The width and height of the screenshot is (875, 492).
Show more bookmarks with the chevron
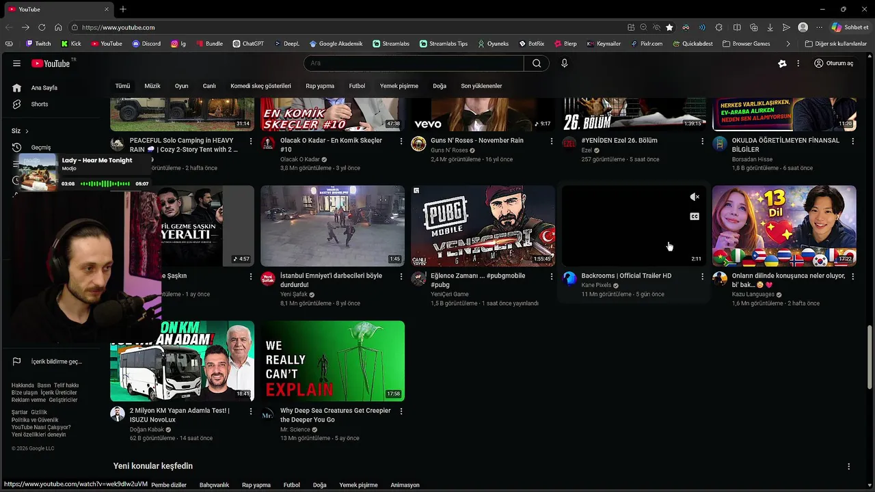(x=788, y=44)
